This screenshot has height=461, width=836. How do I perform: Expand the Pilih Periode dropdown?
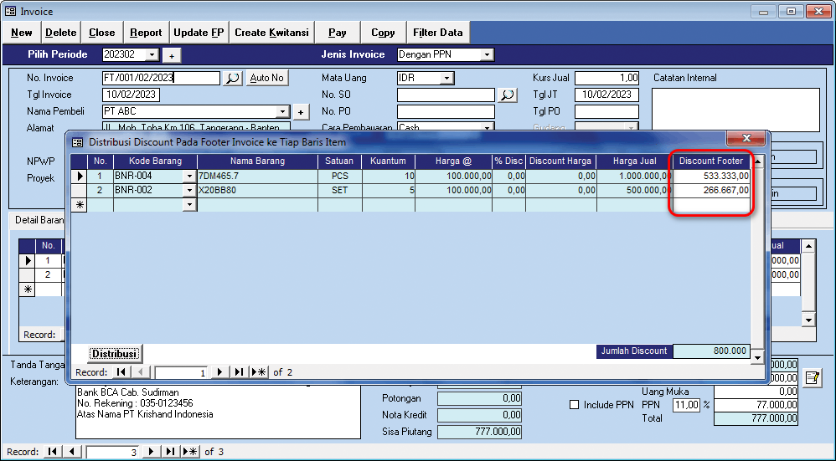tap(152, 55)
